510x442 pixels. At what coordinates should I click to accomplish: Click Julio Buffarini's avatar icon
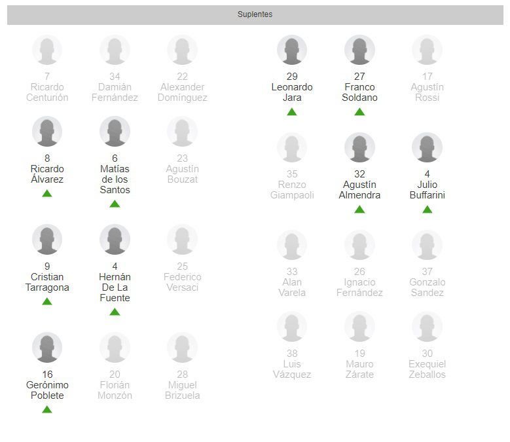pyautogui.click(x=427, y=148)
